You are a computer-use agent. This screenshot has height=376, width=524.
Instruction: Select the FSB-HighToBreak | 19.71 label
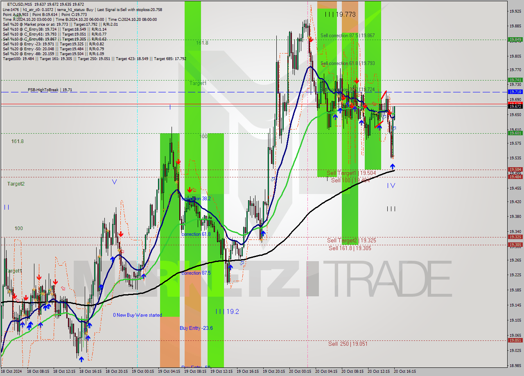[x=50, y=90]
